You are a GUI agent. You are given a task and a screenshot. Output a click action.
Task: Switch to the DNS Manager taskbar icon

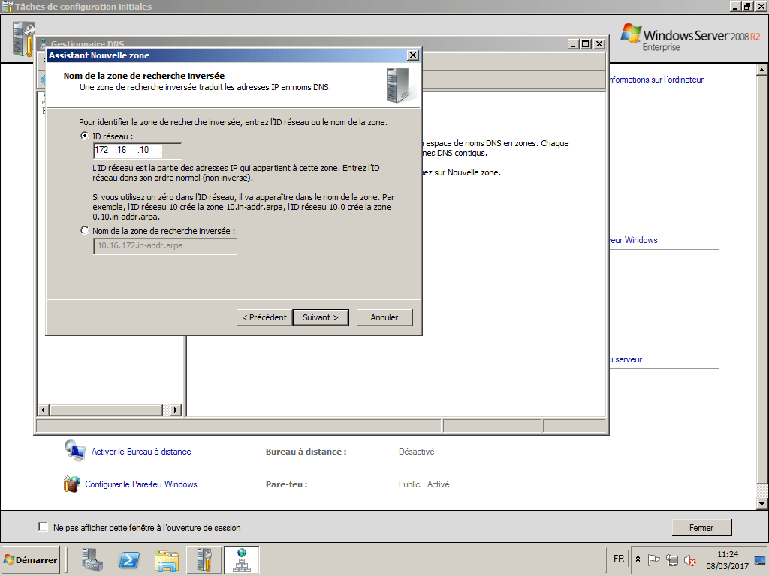pyautogui.click(x=242, y=559)
